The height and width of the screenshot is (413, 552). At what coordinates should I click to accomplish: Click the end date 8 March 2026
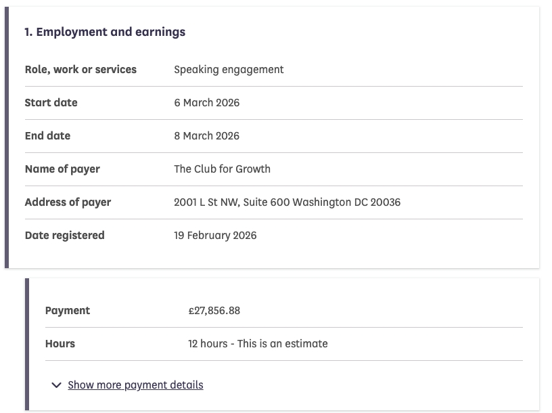[x=206, y=135]
